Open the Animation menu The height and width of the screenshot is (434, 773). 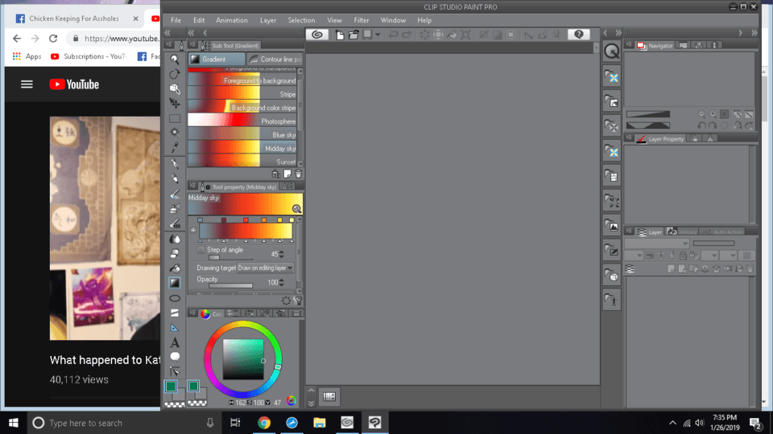[232, 20]
